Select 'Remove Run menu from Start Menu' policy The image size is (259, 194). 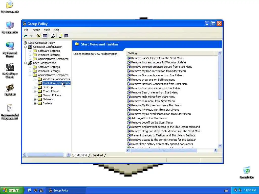153,101
